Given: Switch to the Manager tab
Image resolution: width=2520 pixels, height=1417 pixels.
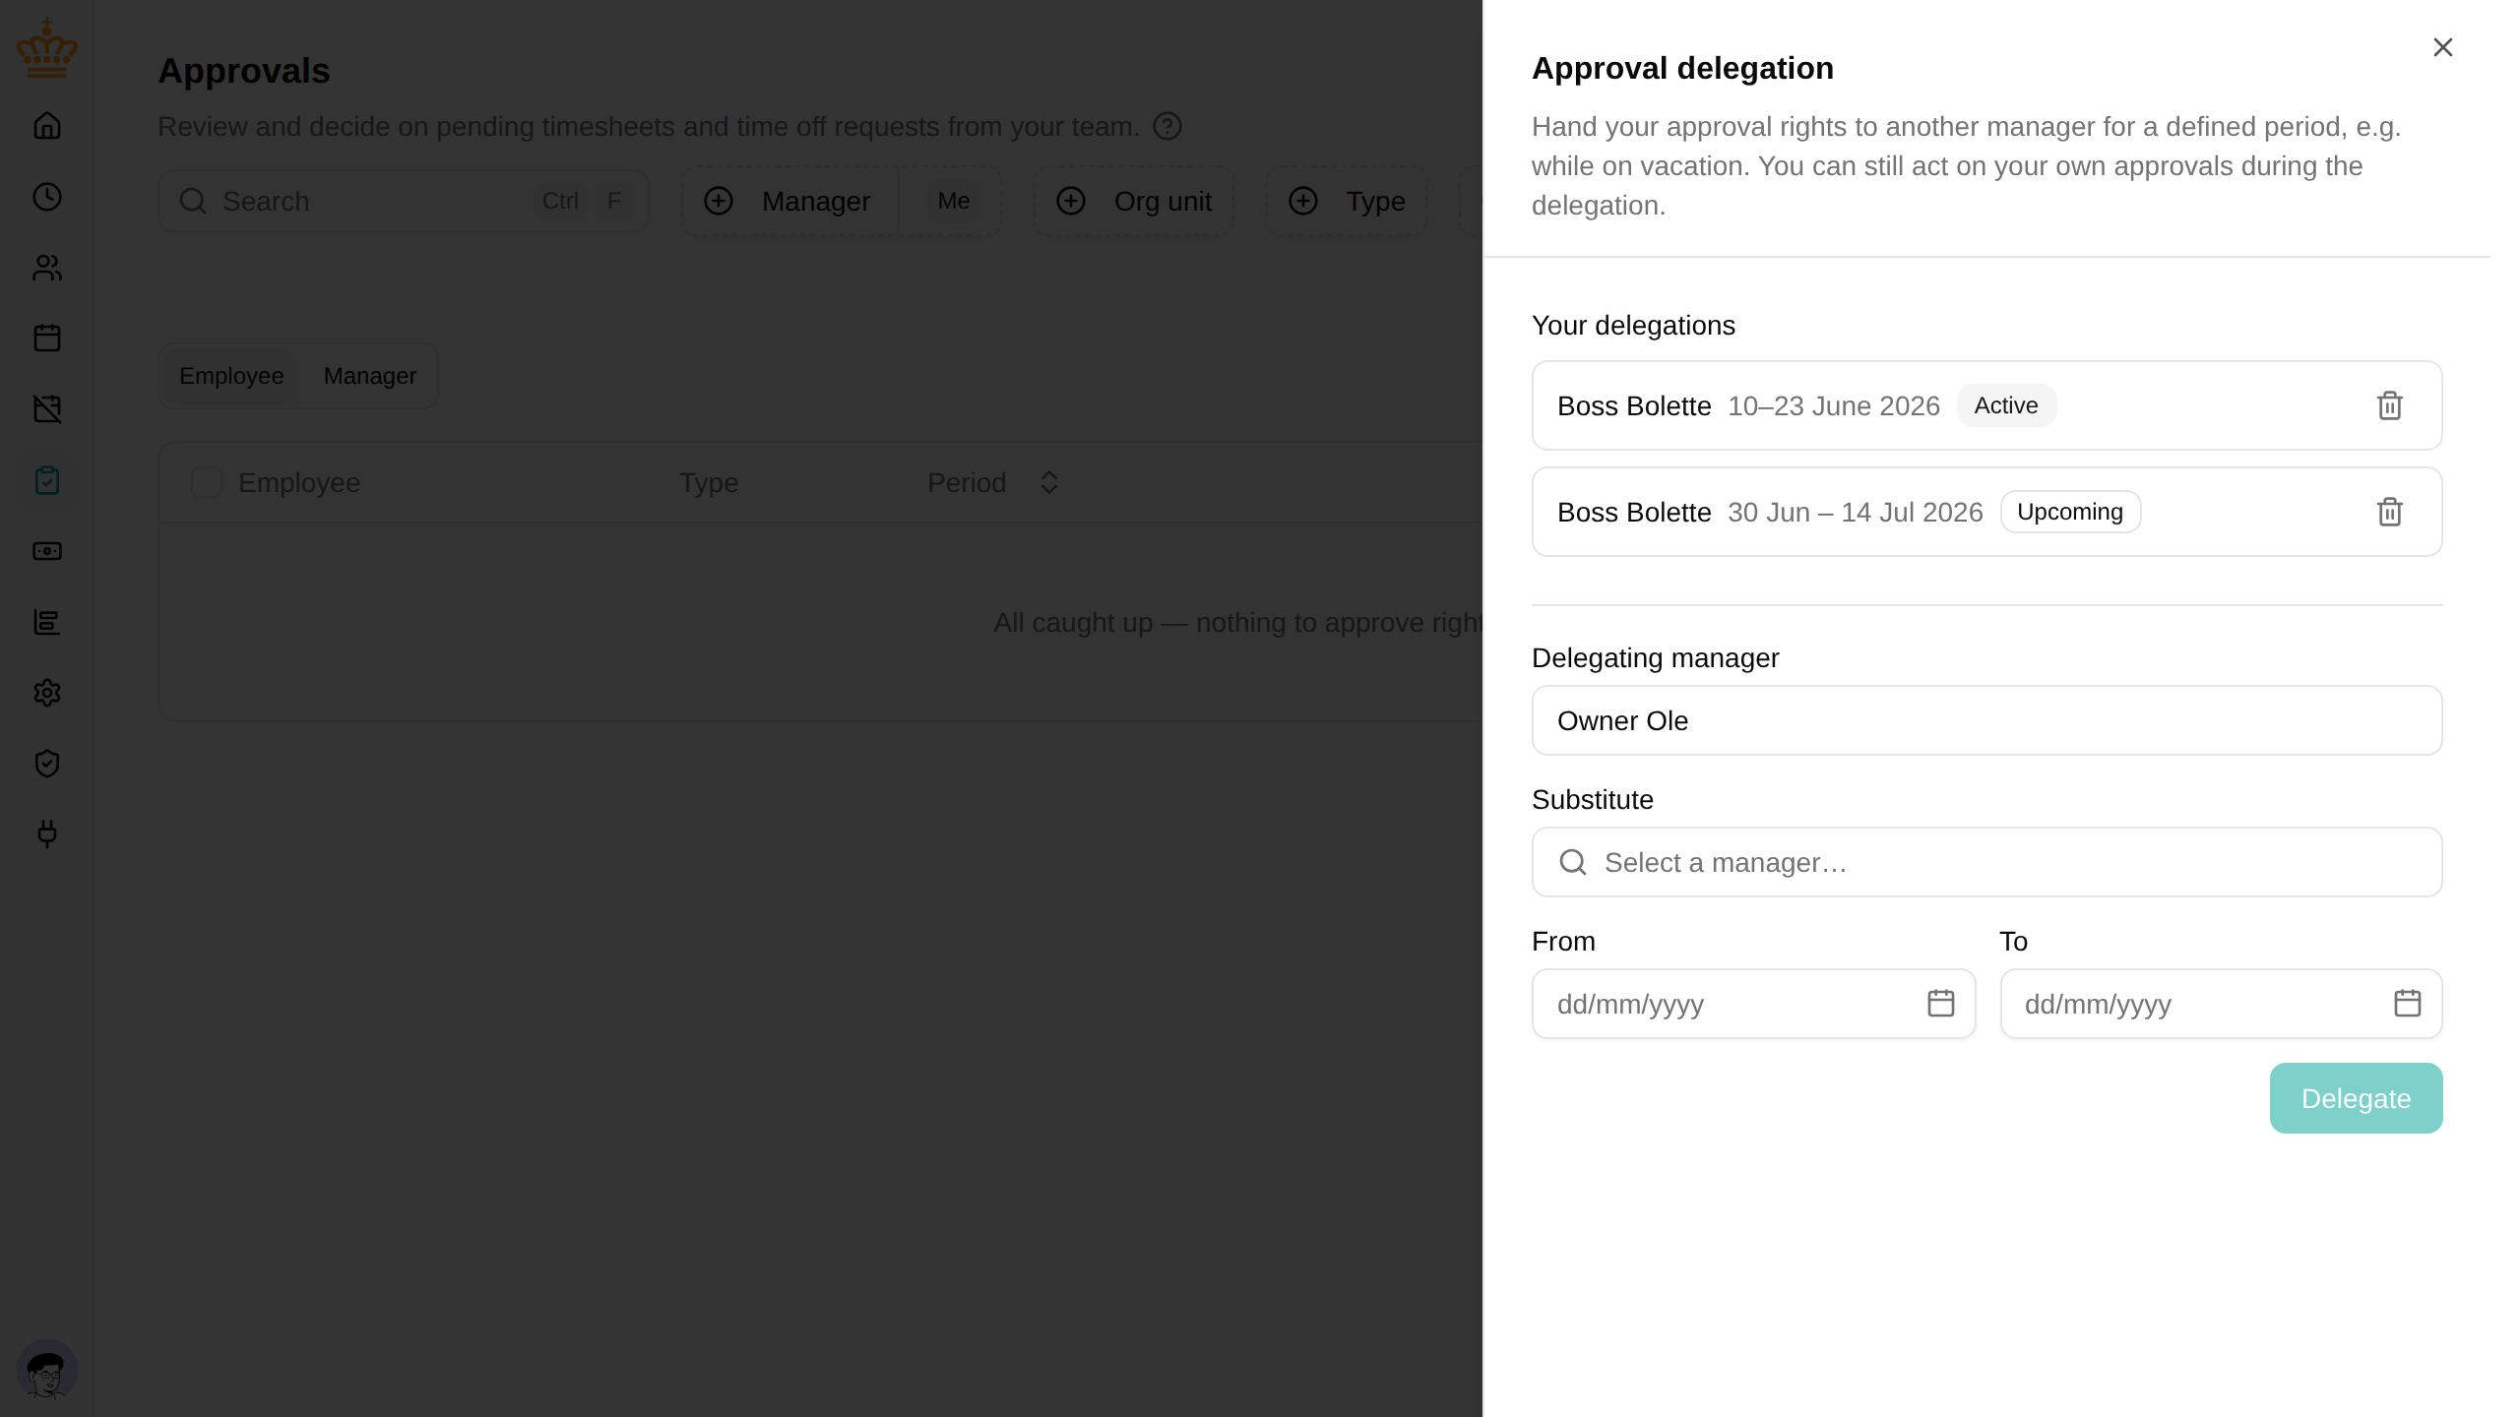Looking at the screenshot, I should [x=370, y=376].
